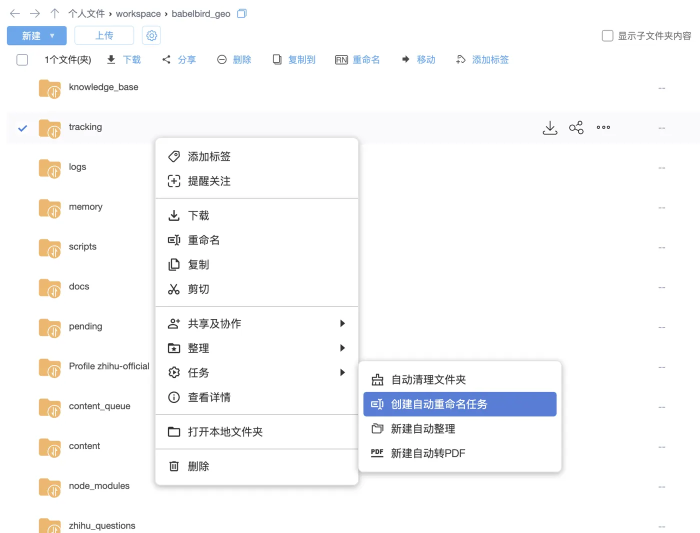The image size is (700, 533).
Task: Choose 复制 in the context menu
Action: 257,264
